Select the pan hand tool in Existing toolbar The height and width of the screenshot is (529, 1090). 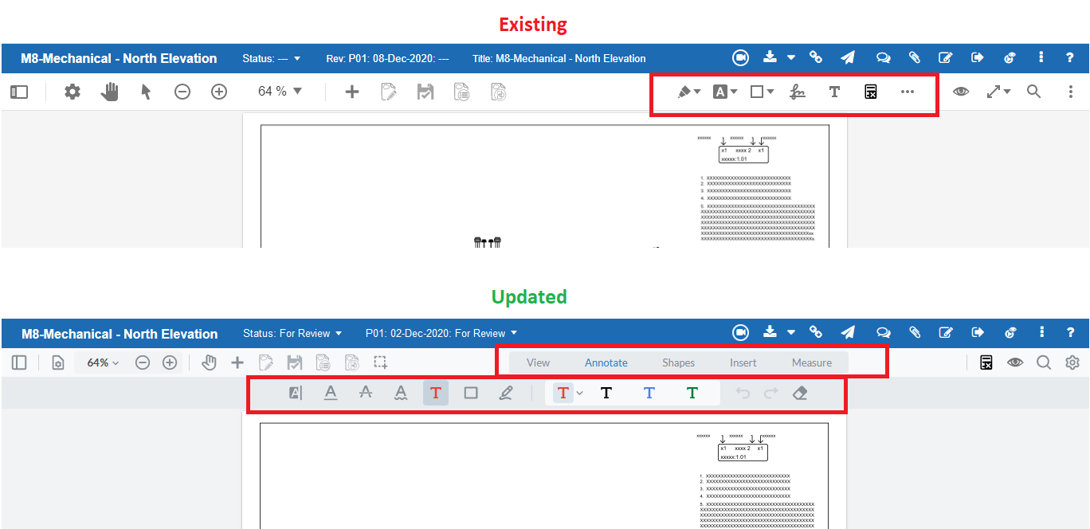pos(109,92)
